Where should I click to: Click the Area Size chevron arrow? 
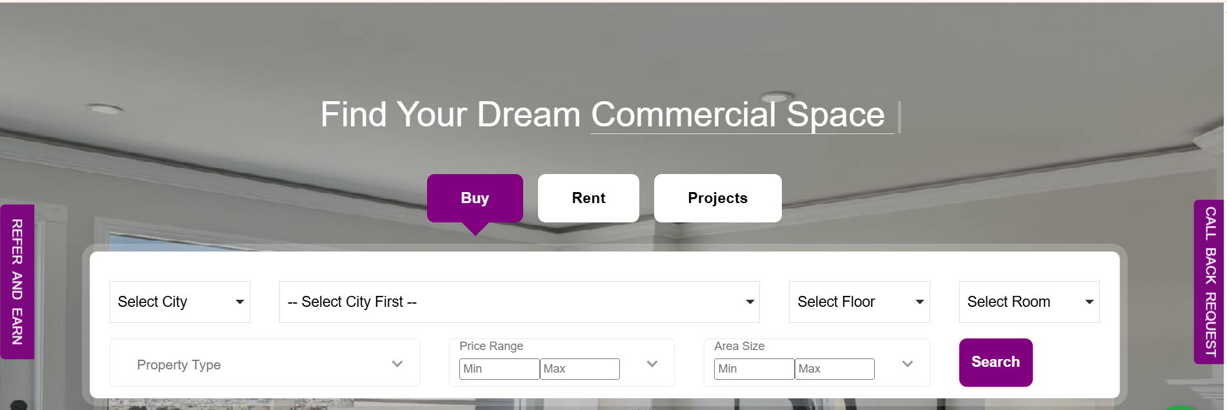(x=908, y=364)
